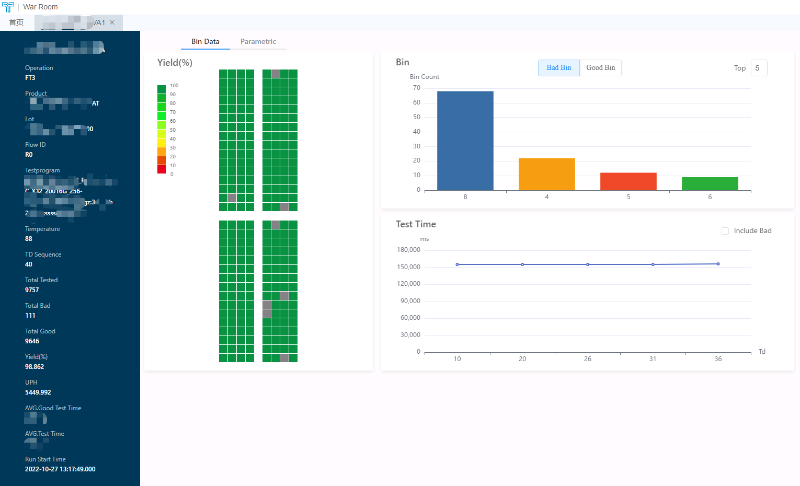
Task: Click the War Room logo icon
Action: coord(8,7)
